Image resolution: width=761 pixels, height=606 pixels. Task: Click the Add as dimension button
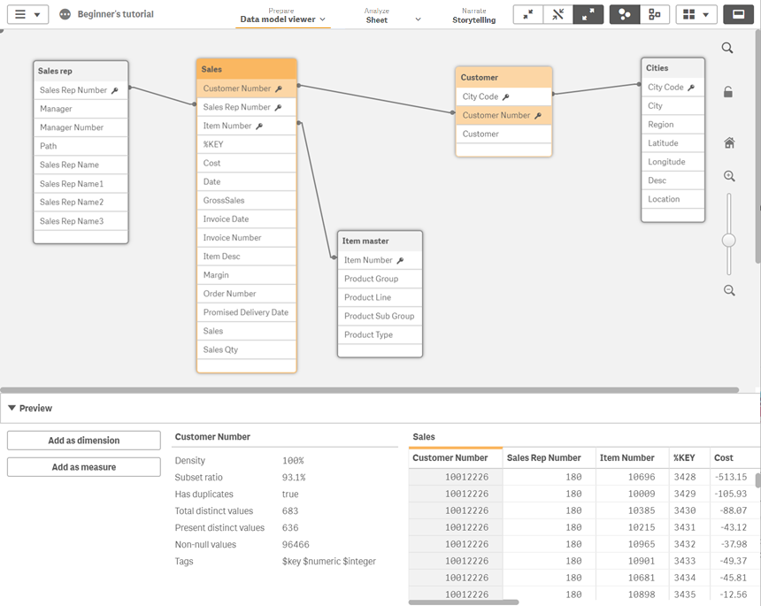83,440
